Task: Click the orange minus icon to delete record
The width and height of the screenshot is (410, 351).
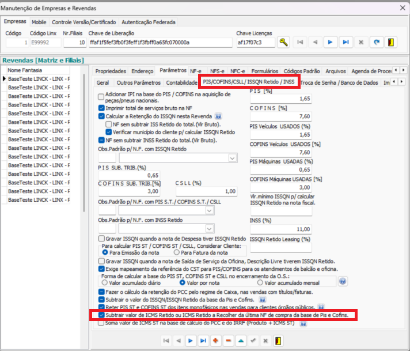Action: click(x=228, y=341)
